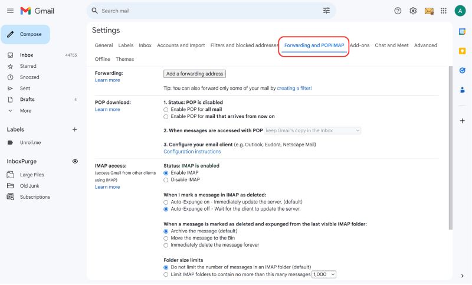The width and height of the screenshot is (472, 285).
Task: Switch to the Advanced tab
Action: 425,45
